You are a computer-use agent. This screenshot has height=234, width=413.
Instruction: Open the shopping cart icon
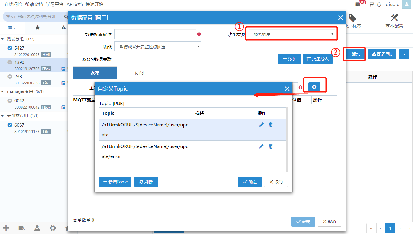[x=372, y=4]
